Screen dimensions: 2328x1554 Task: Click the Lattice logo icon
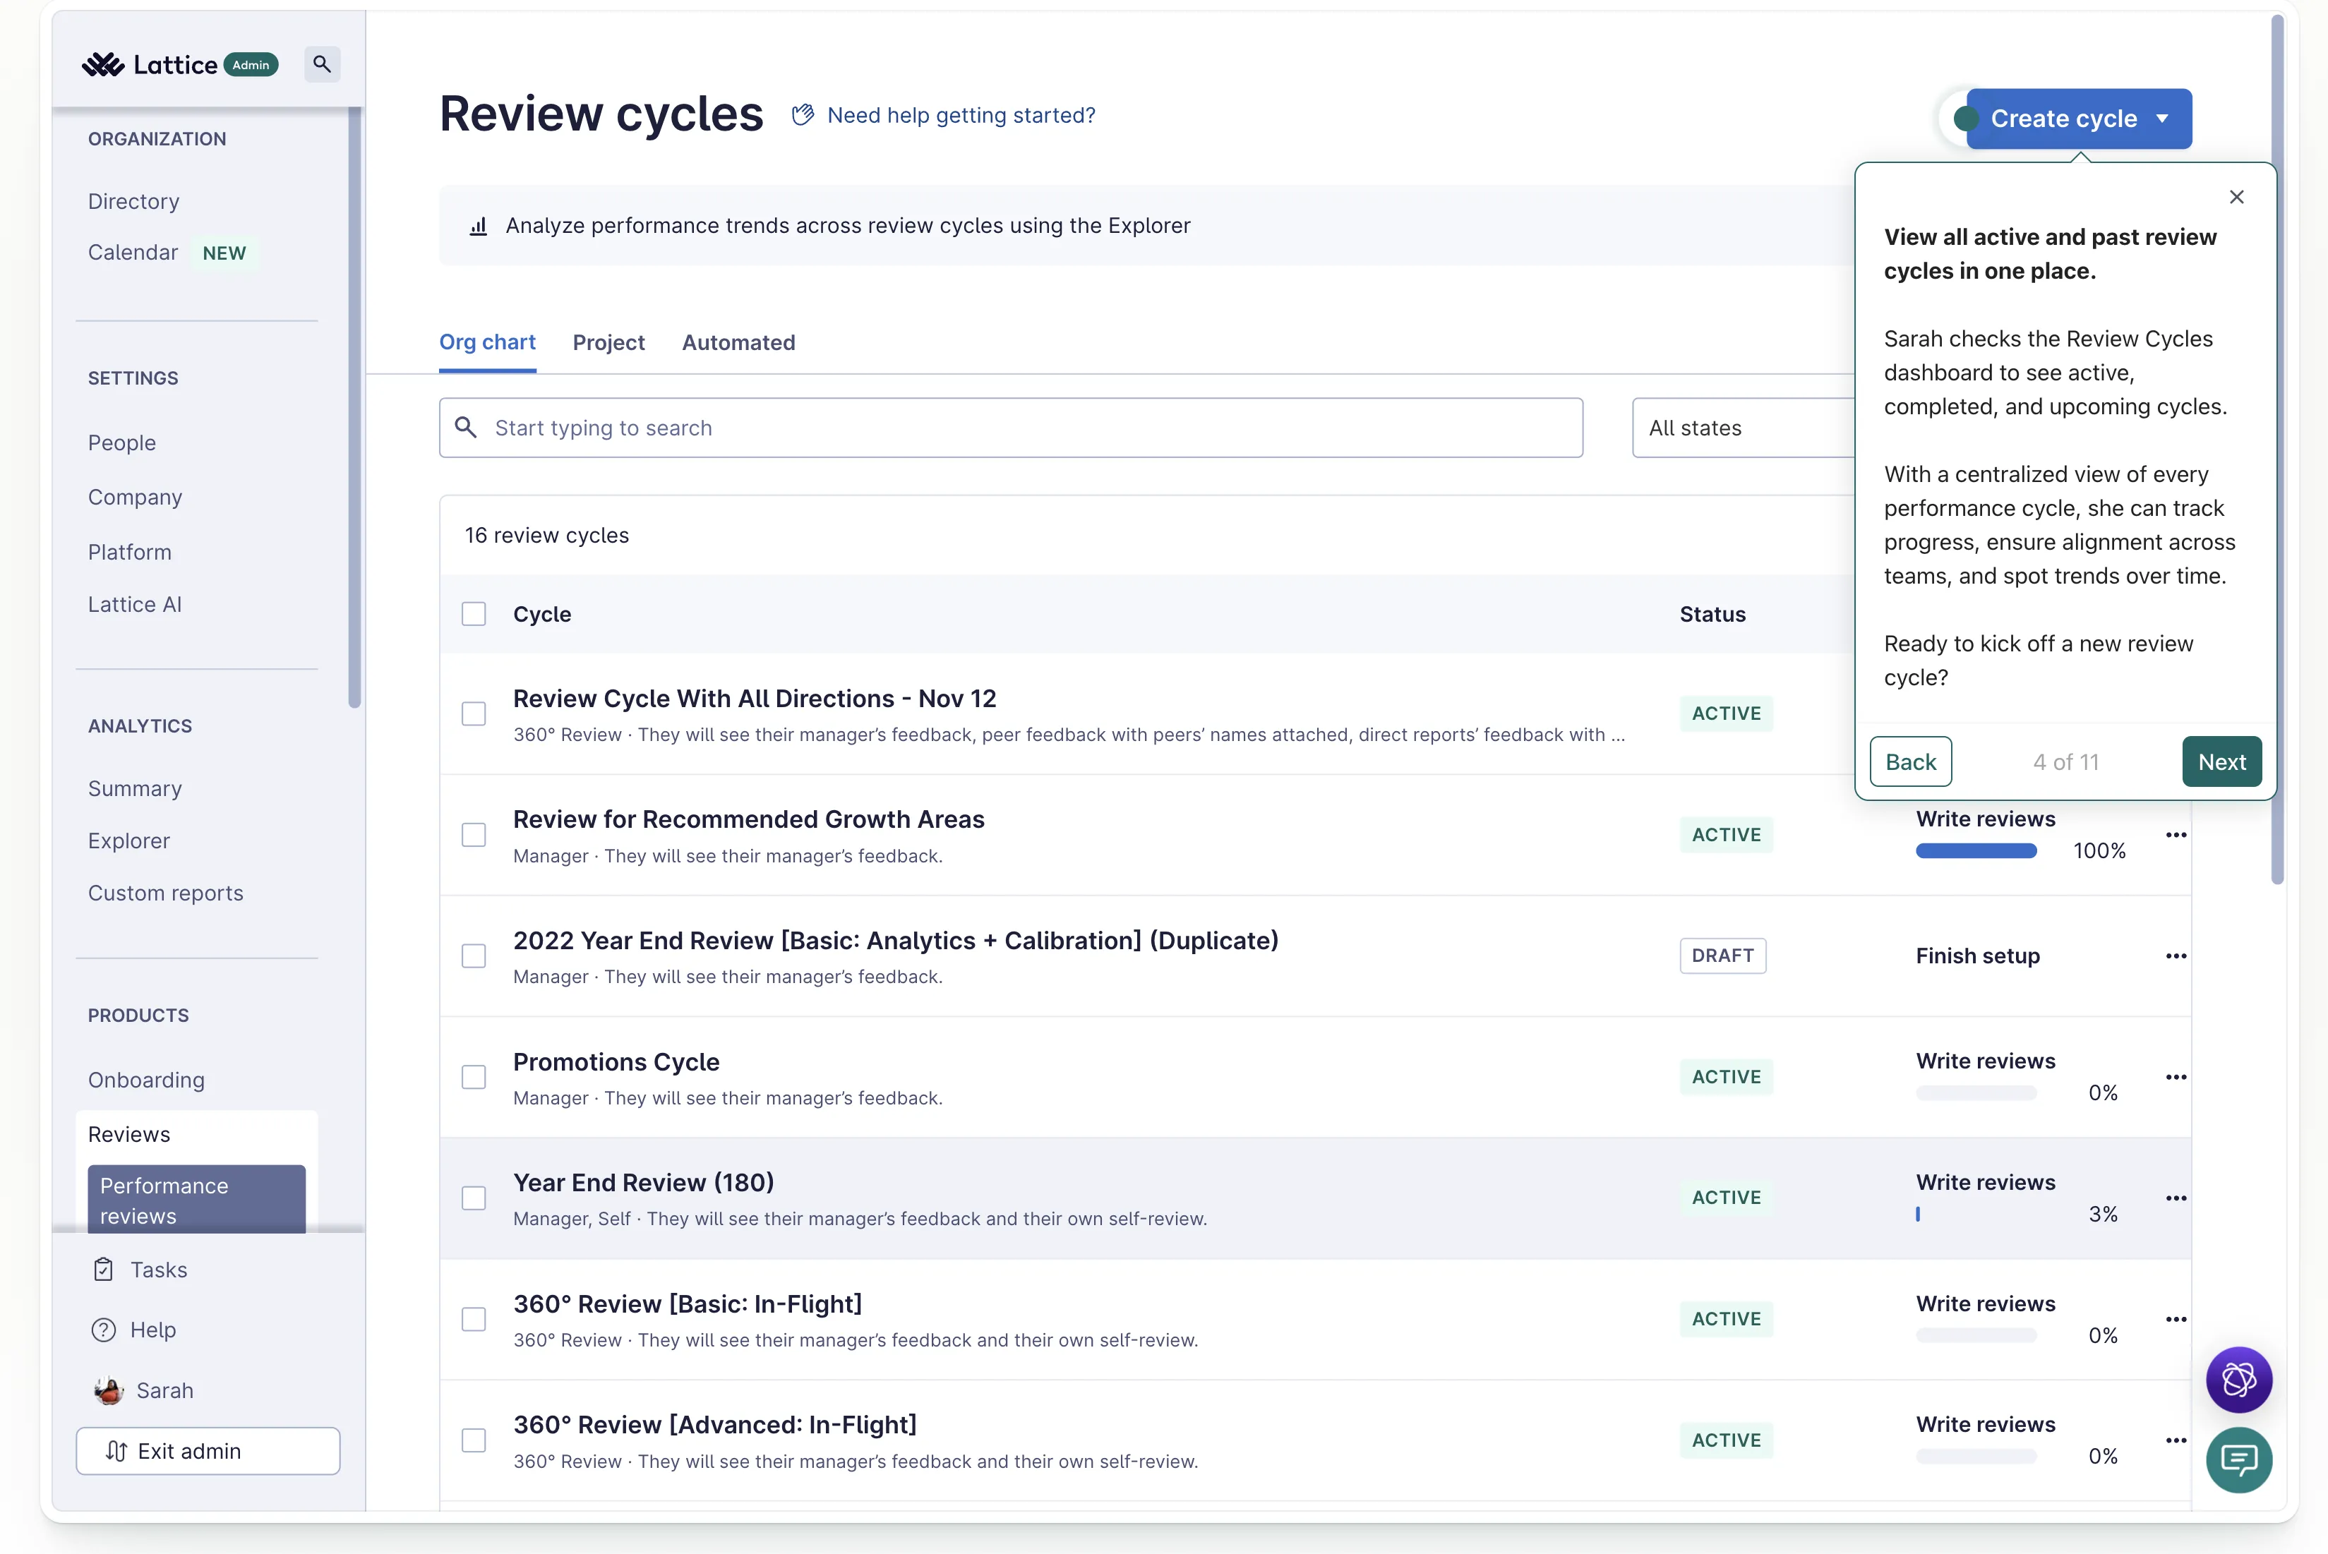pyautogui.click(x=103, y=64)
